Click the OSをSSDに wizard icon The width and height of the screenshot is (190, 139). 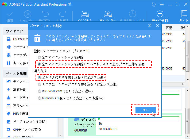tap(9, 39)
